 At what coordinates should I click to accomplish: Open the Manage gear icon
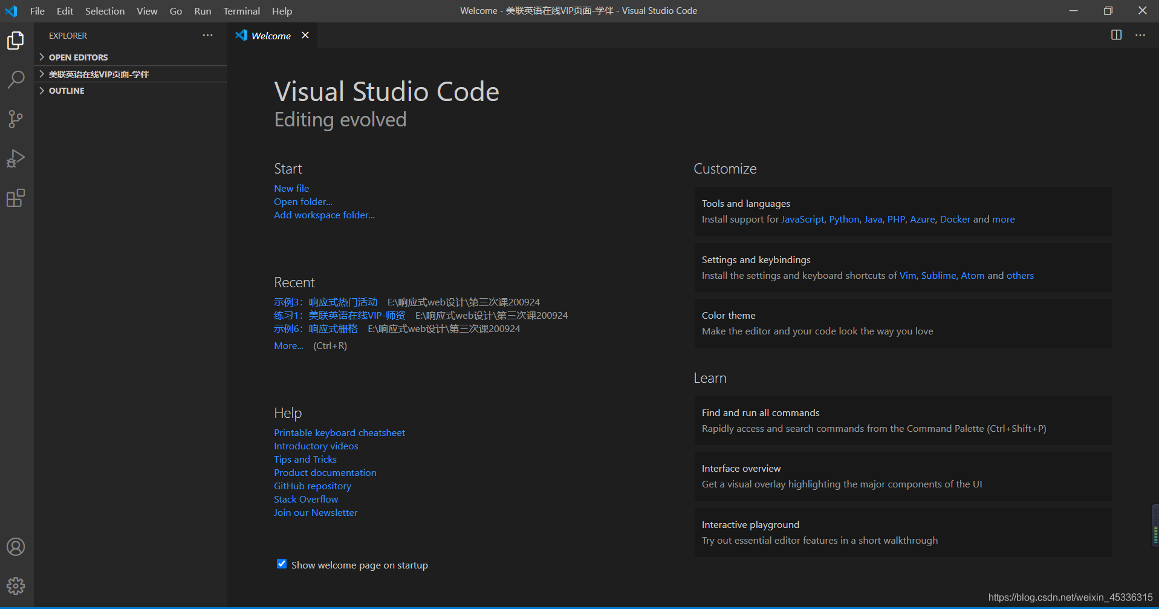pos(16,585)
